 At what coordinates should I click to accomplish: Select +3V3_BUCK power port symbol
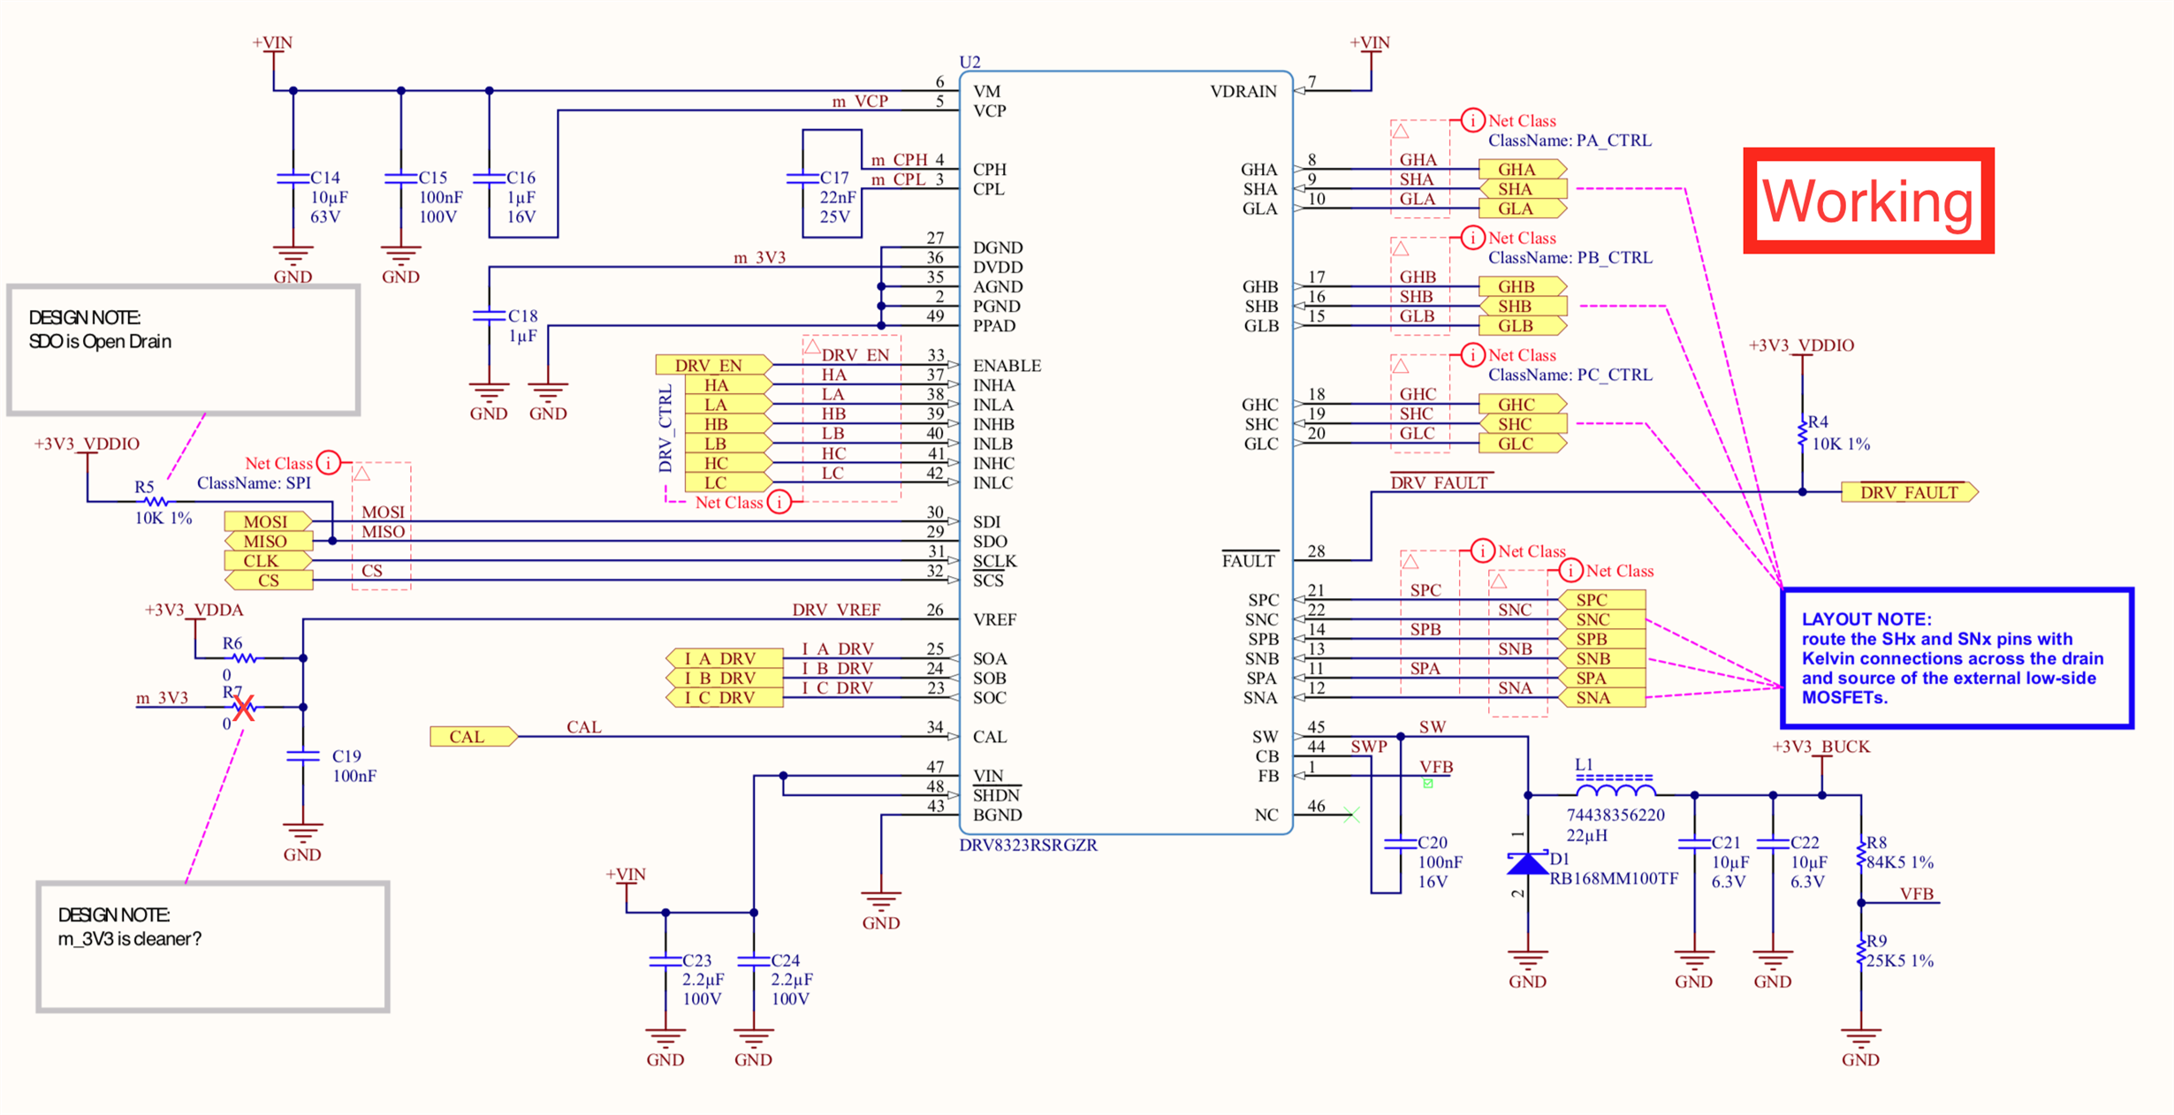(1821, 757)
